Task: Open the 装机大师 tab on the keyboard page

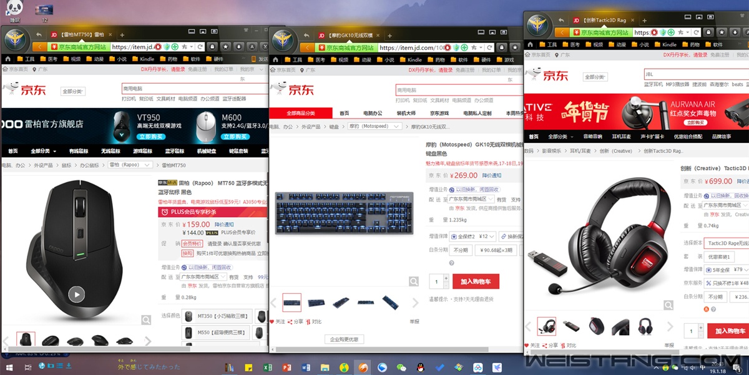Action: [x=406, y=113]
